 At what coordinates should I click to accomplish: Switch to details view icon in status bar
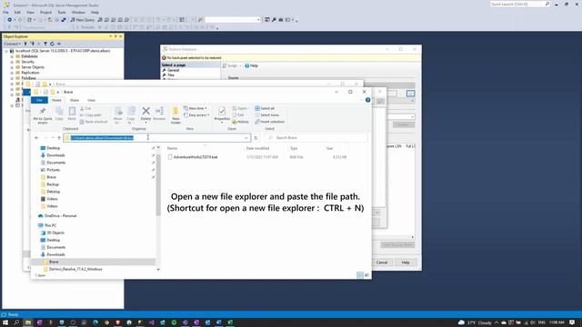360,275
